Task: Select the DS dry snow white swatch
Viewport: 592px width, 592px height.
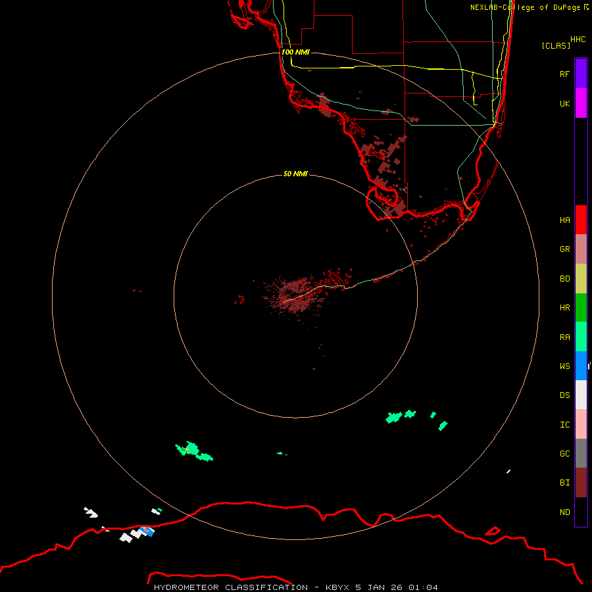Action: click(581, 395)
